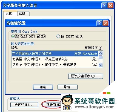Click help icon in 文字服务和输入语言 title bar
The height and width of the screenshot is (112, 117).
click(104, 5)
